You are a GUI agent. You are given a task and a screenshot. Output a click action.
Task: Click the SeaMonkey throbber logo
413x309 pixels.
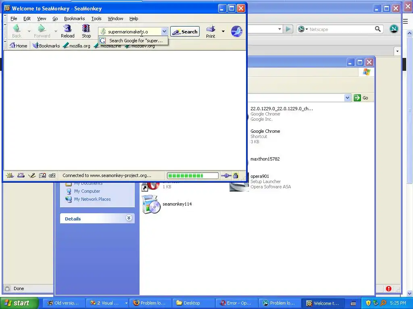point(237,31)
